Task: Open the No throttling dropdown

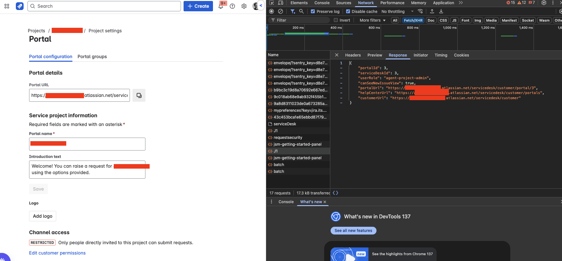Action: (398, 11)
